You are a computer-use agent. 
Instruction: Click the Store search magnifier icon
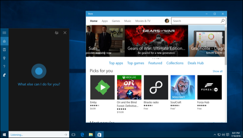click(223, 21)
